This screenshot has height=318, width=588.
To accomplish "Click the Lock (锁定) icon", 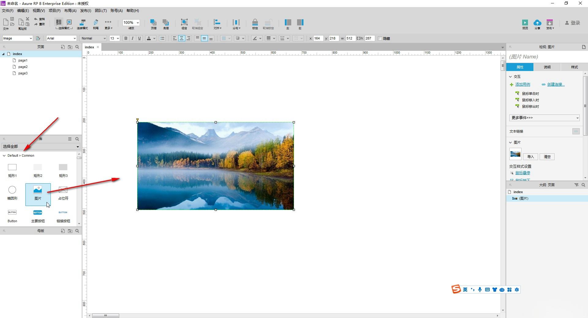I will [255, 23].
